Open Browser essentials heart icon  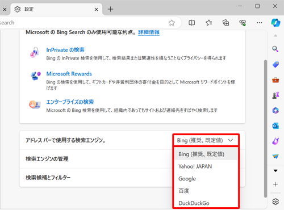[243, 23]
